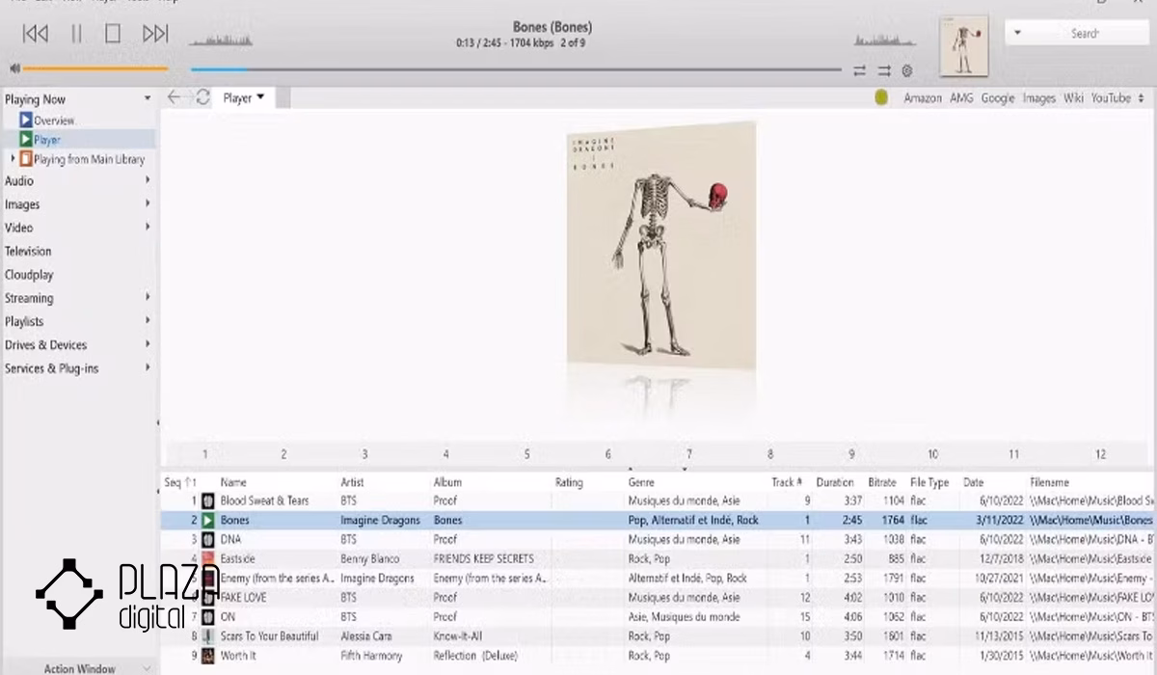This screenshot has height=675, width=1157.
Task: Toggle repeat mode icon
Action: click(x=859, y=70)
